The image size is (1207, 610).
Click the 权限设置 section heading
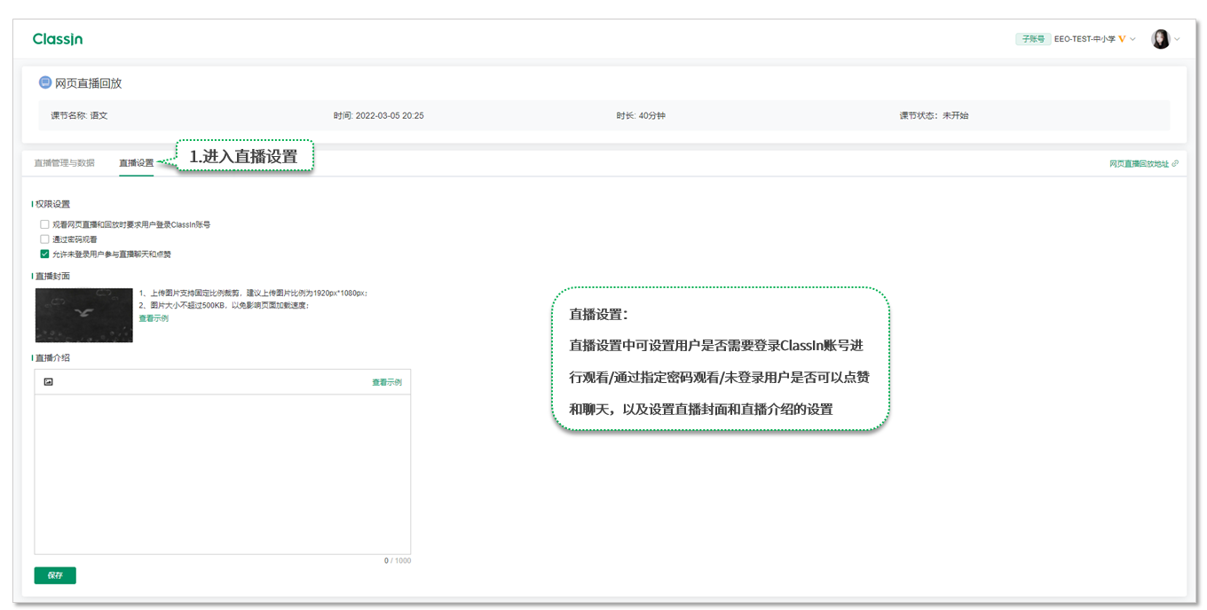(52, 205)
